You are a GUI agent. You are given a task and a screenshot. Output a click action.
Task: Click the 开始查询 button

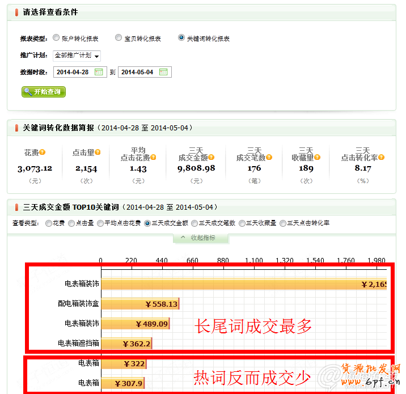tap(44, 92)
